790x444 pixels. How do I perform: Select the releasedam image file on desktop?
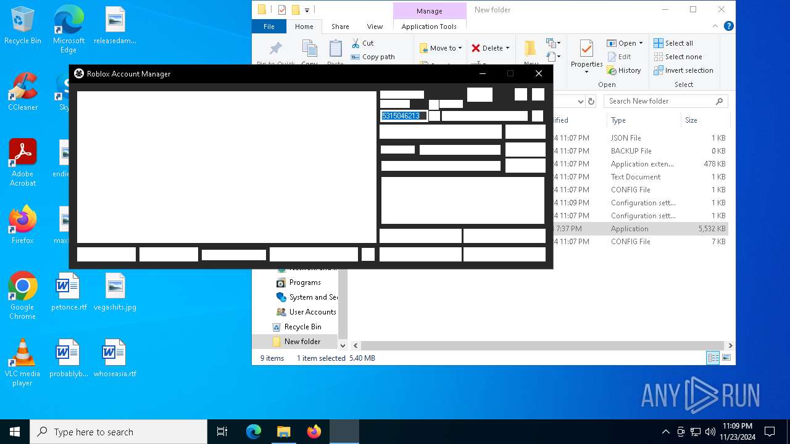click(115, 26)
